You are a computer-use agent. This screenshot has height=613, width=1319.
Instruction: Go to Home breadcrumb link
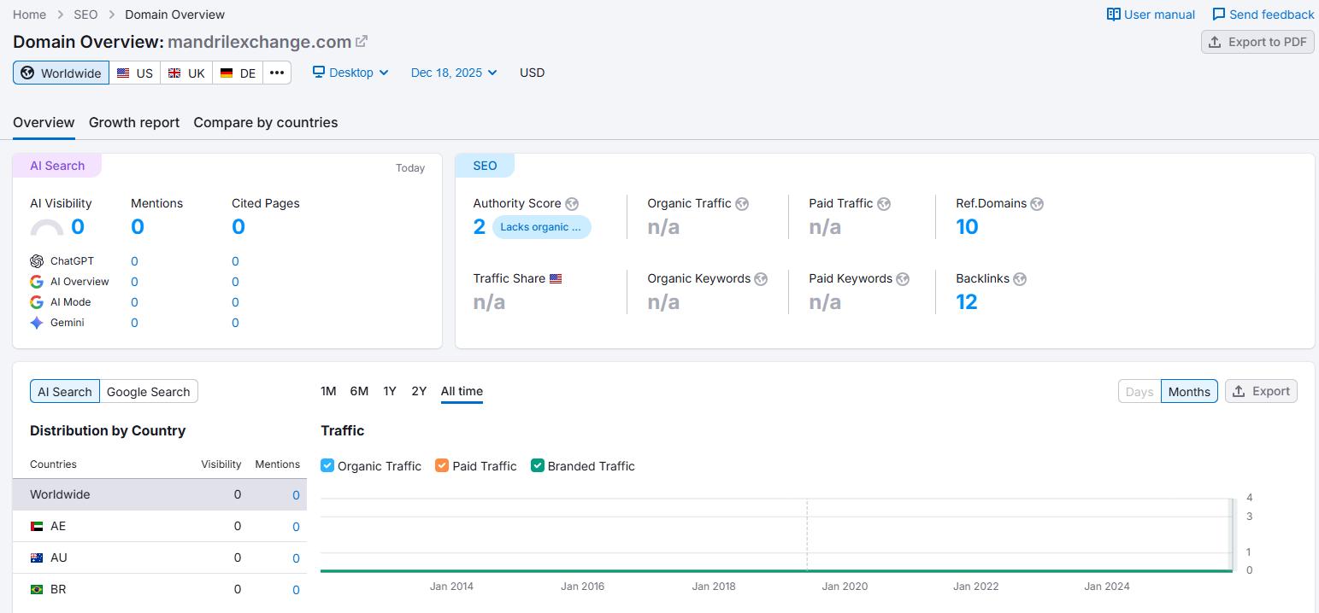point(30,15)
